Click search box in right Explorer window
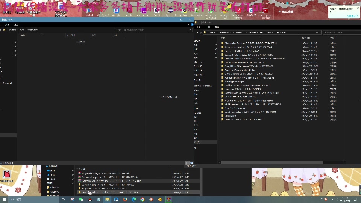The width and height of the screenshot is (361, 203). click(x=342, y=32)
